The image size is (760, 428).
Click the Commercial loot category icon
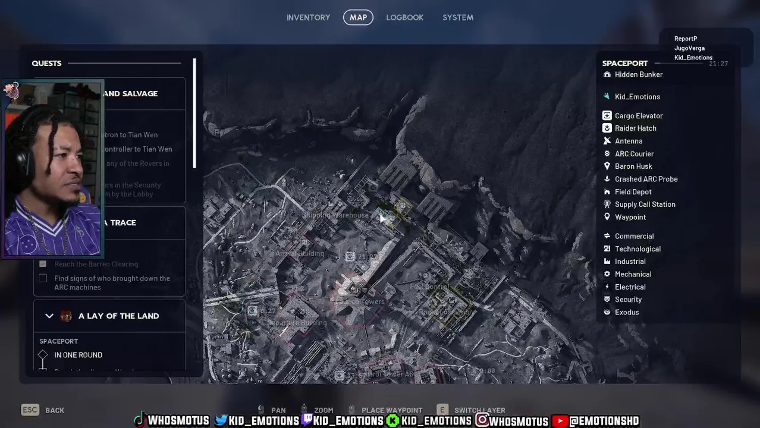[x=607, y=236]
